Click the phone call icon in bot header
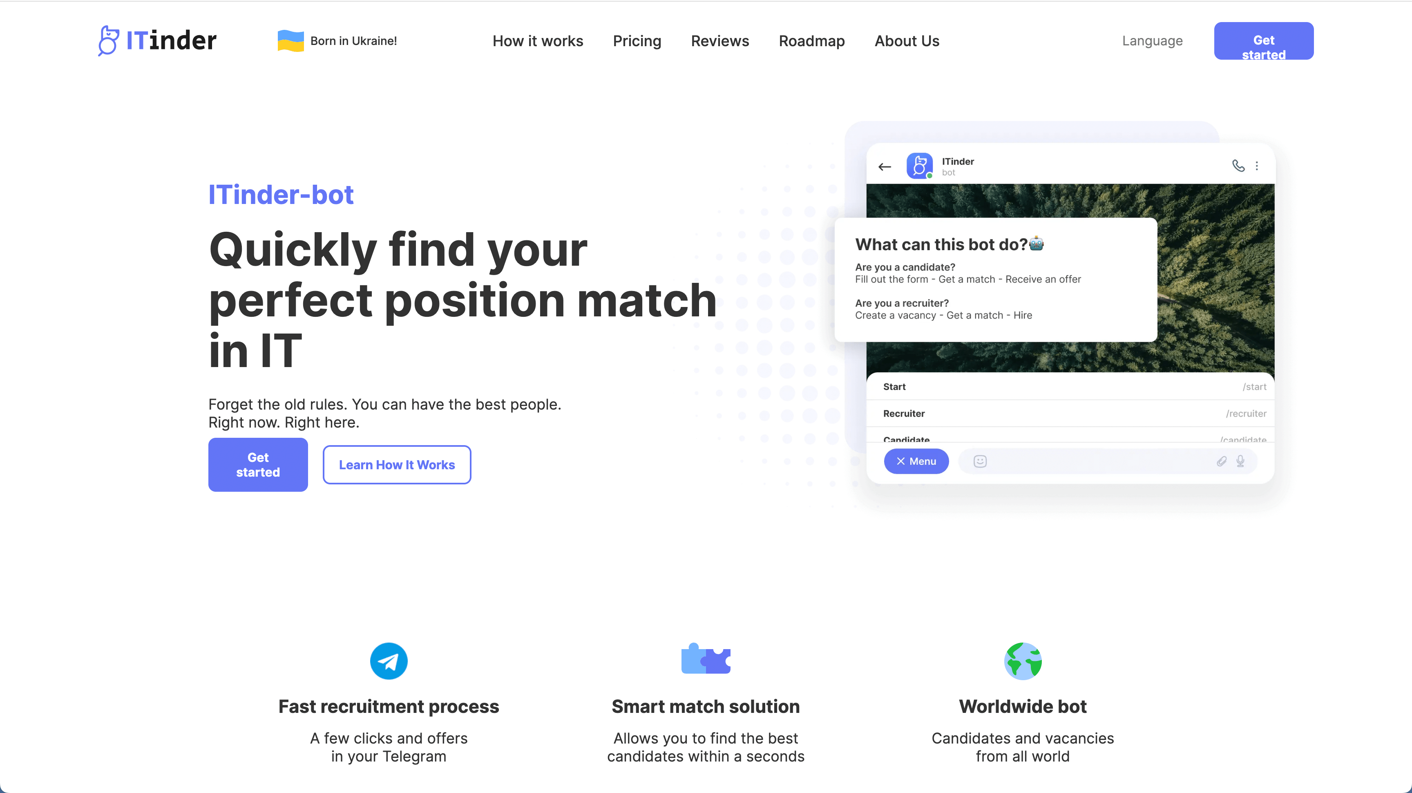The height and width of the screenshot is (793, 1412). point(1238,165)
